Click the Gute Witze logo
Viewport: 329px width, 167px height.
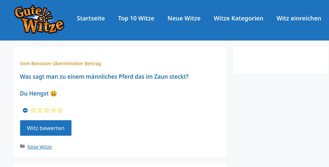pyautogui.click(x=39, y=19)
